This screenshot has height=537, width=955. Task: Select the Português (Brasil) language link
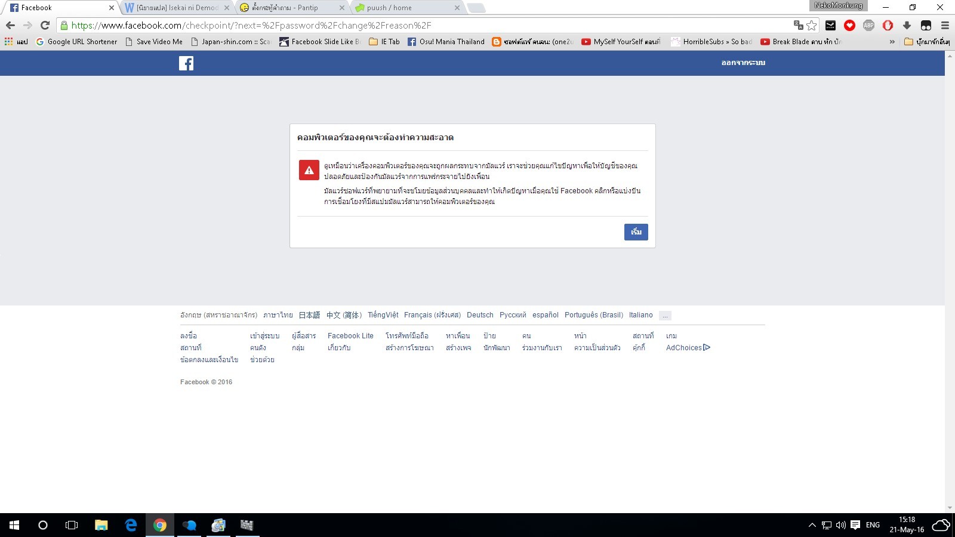[x=594, y=315]
